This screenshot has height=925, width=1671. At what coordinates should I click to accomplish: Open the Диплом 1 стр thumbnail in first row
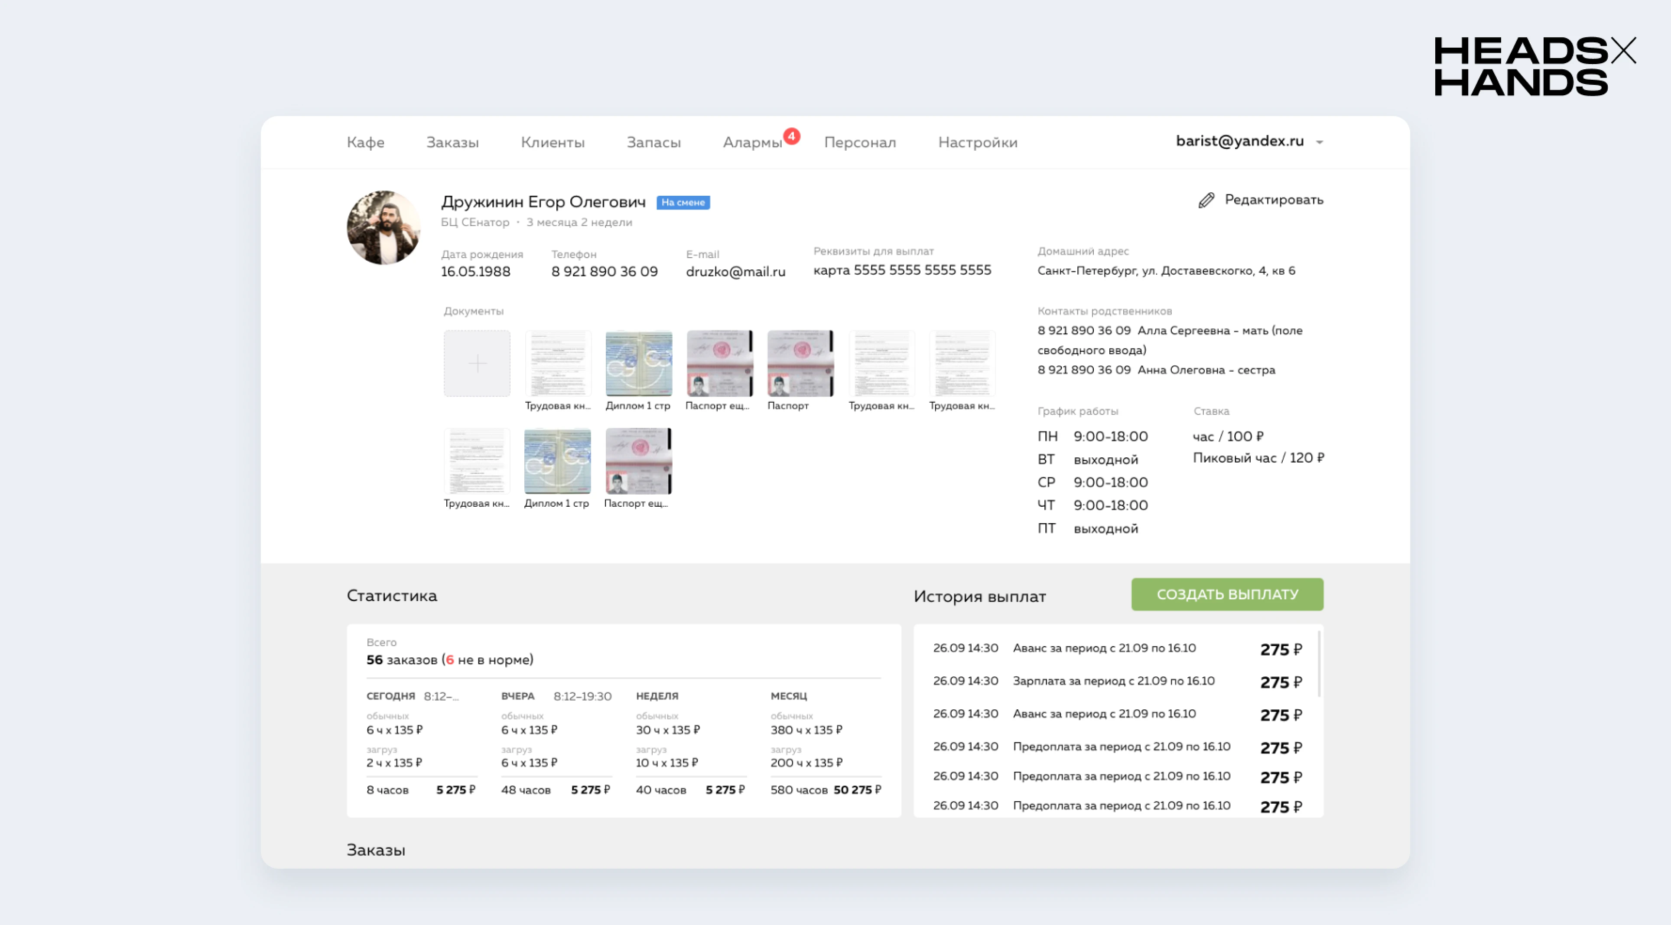coord(638,363)
